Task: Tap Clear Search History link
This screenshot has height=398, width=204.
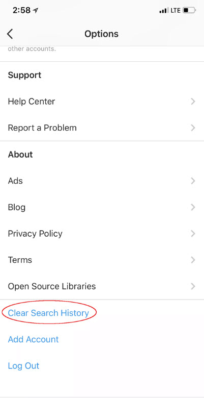Action: (49, 313)
